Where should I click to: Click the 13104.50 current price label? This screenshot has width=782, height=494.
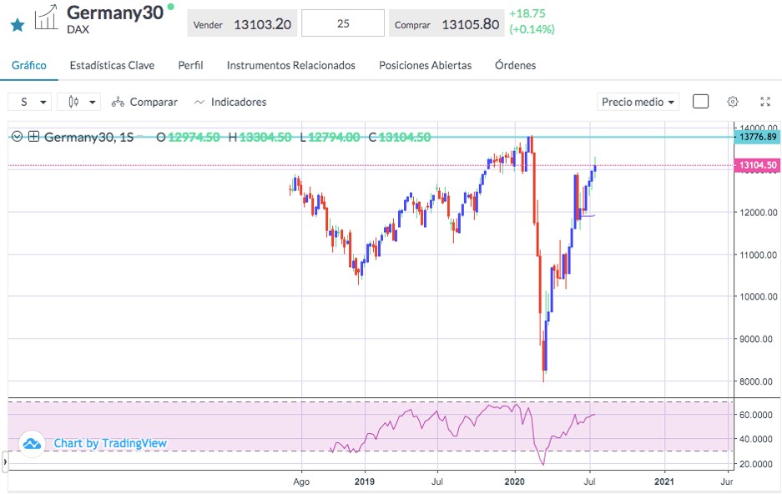pyautogui.click(x=758, y=165)
